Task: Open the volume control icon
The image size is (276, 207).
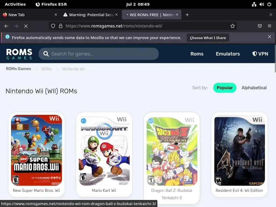Action: pos(261,4)
